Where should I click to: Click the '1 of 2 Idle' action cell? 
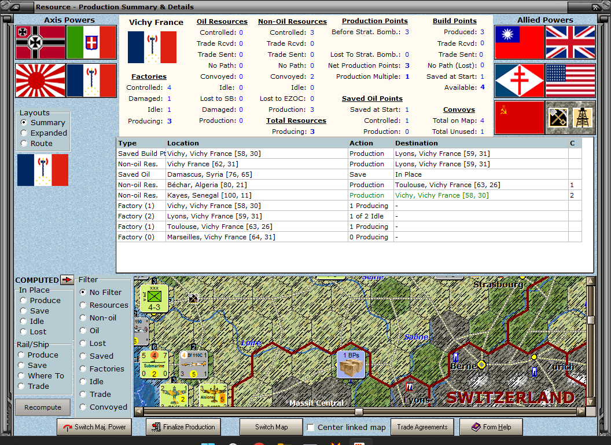click(x=370, y=216)
